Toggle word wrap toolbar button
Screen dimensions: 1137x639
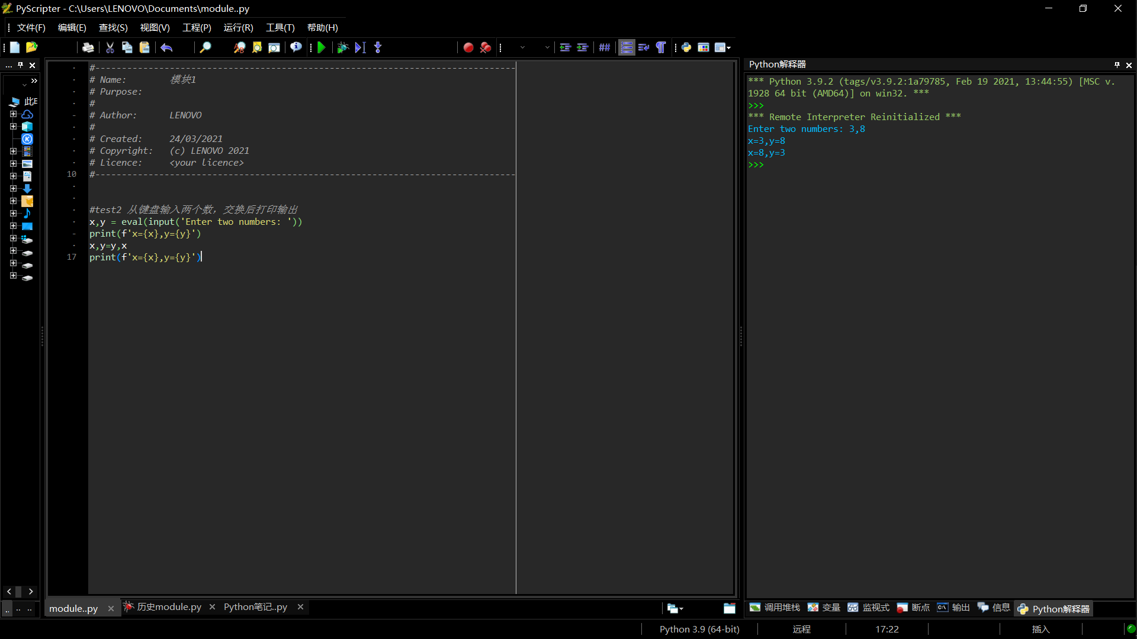coord(644,47)
